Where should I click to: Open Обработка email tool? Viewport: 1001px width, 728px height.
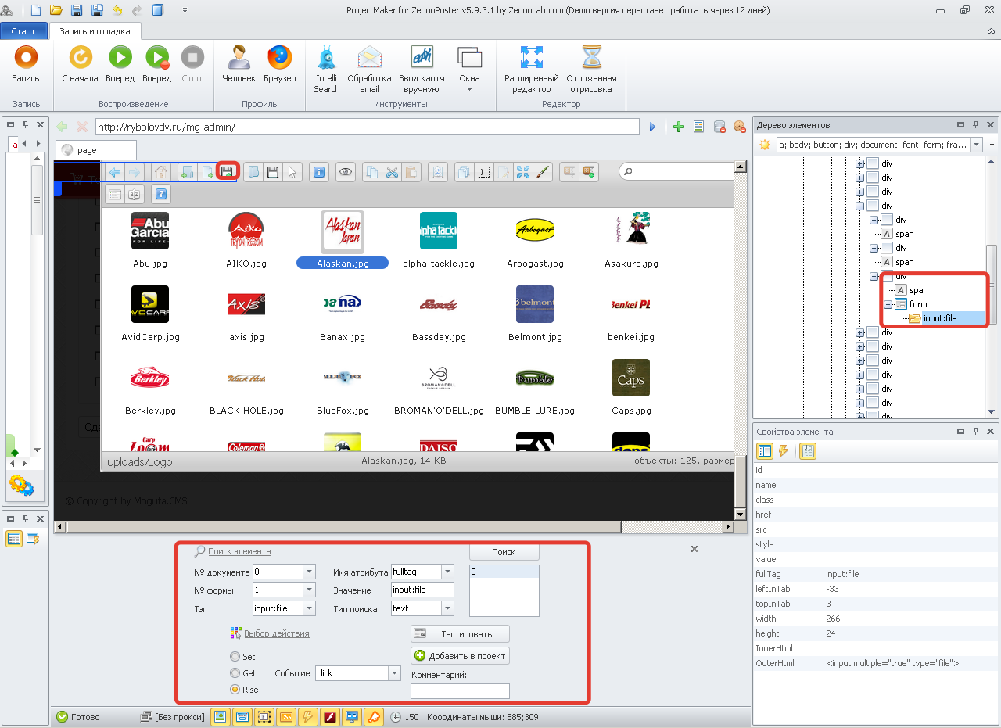(x=369, y=58)
